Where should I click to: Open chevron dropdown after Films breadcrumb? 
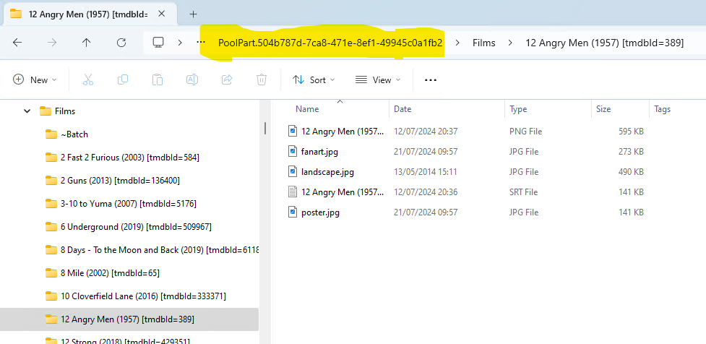click(510, 43)
